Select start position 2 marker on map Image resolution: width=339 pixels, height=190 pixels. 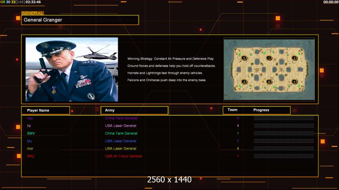click(x=294, y=58)
